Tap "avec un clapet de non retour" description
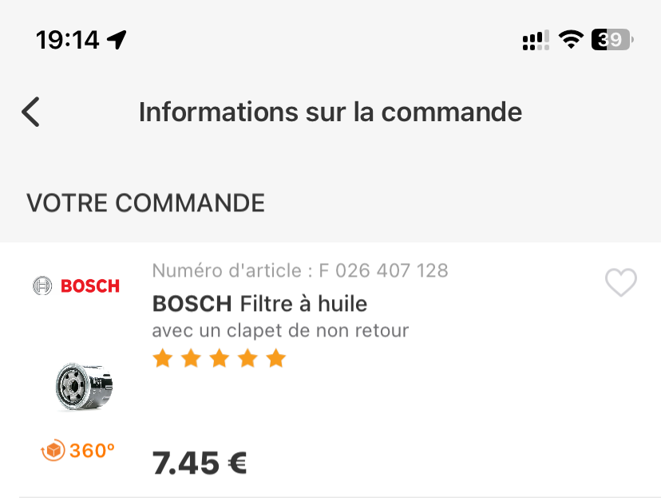 tap(280, 329)
